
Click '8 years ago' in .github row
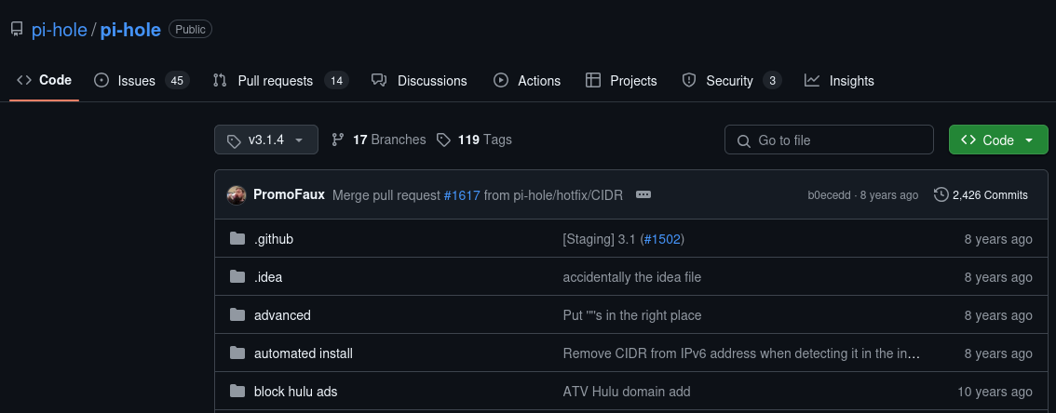point(998,239)
